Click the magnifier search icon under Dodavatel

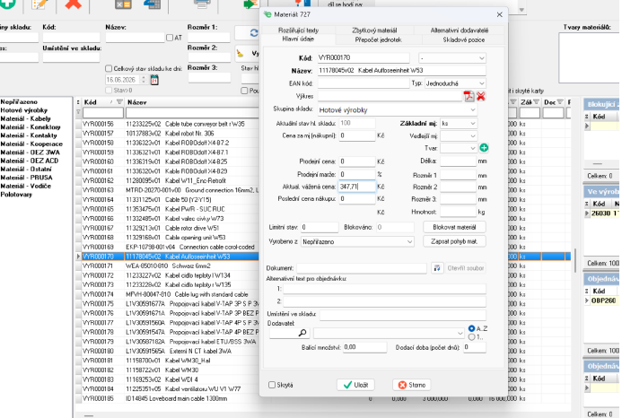(x=302, y=333)
